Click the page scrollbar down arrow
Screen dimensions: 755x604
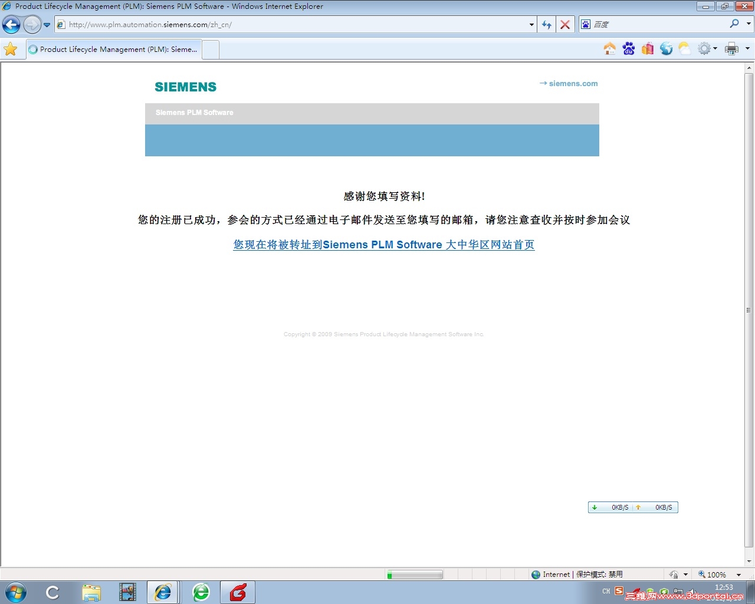pyautogui.click(x=749, y=562)
